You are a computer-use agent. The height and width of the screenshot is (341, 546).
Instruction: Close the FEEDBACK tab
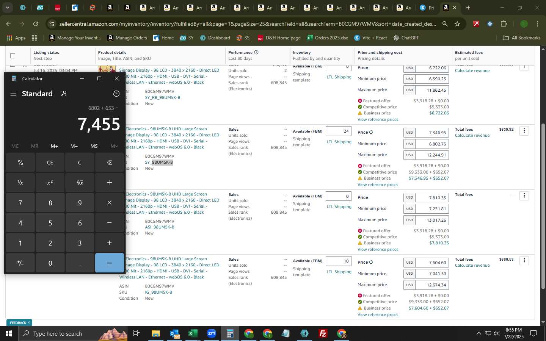(x=29, y=323)
